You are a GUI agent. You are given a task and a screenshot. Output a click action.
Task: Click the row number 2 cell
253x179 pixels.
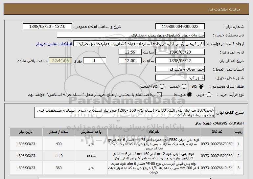(239, 156)
